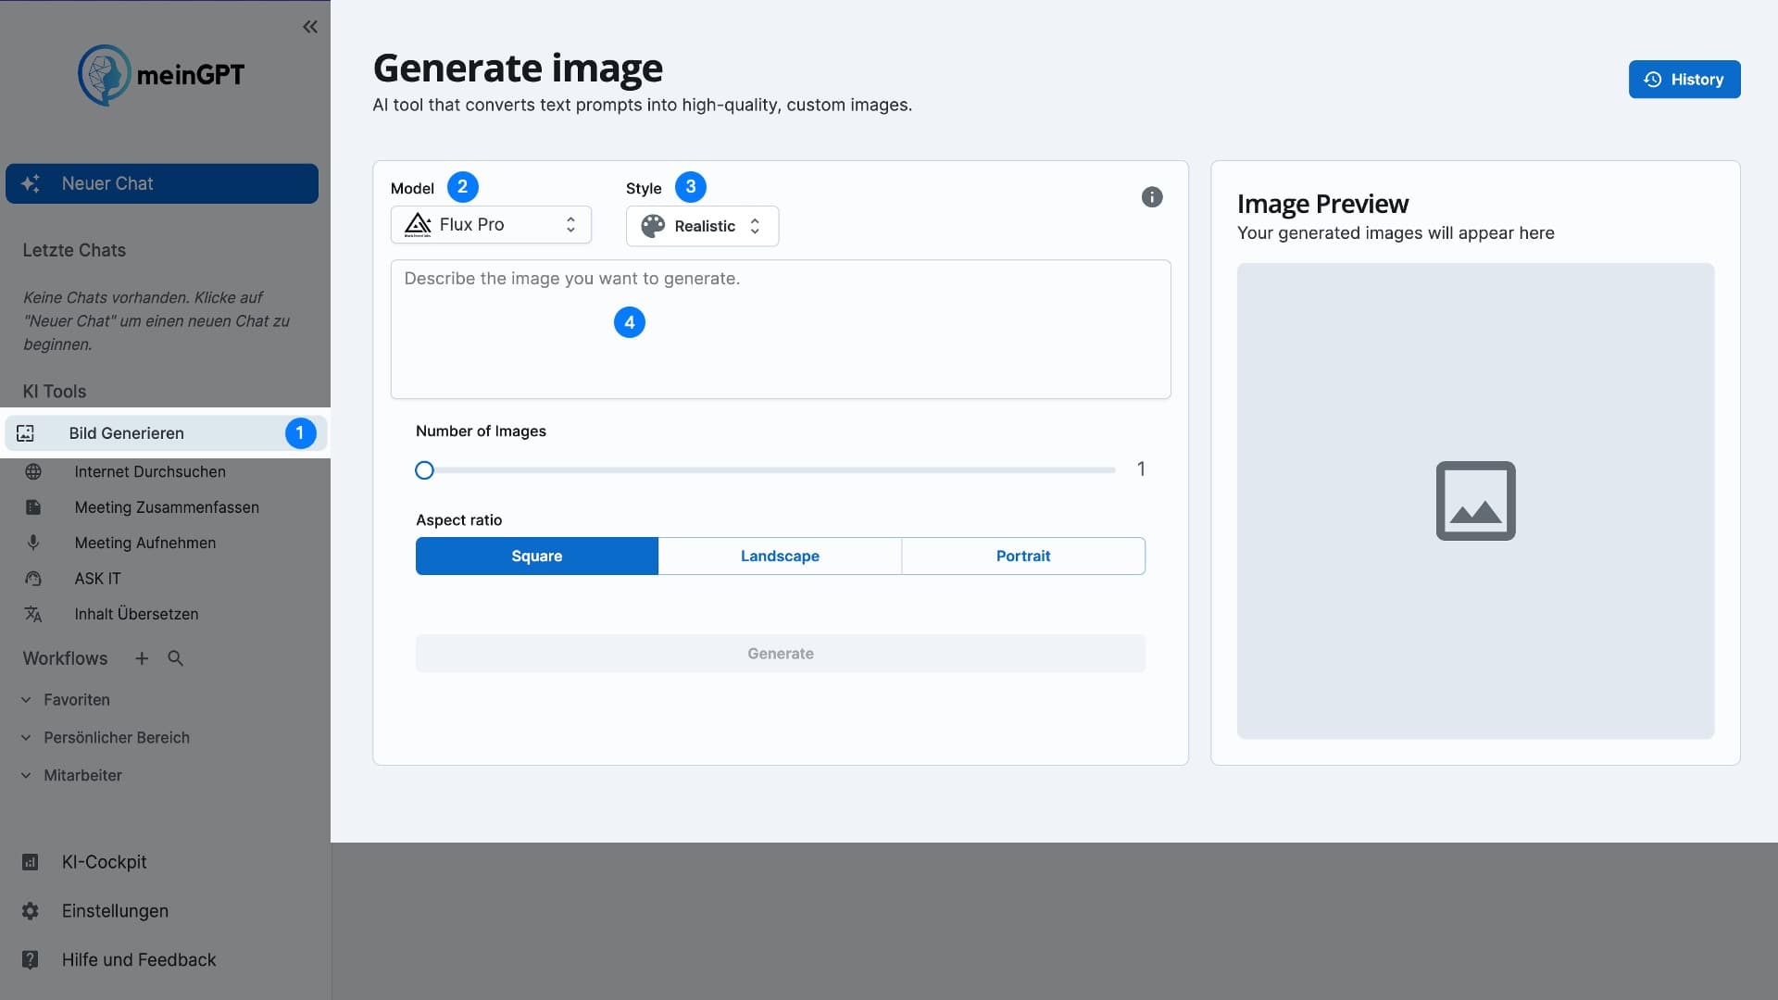Viewport: 1778px width, 1000px height.
Task: Open KI-Cockpit from the sidebar
Action: (x=104, y=862)
